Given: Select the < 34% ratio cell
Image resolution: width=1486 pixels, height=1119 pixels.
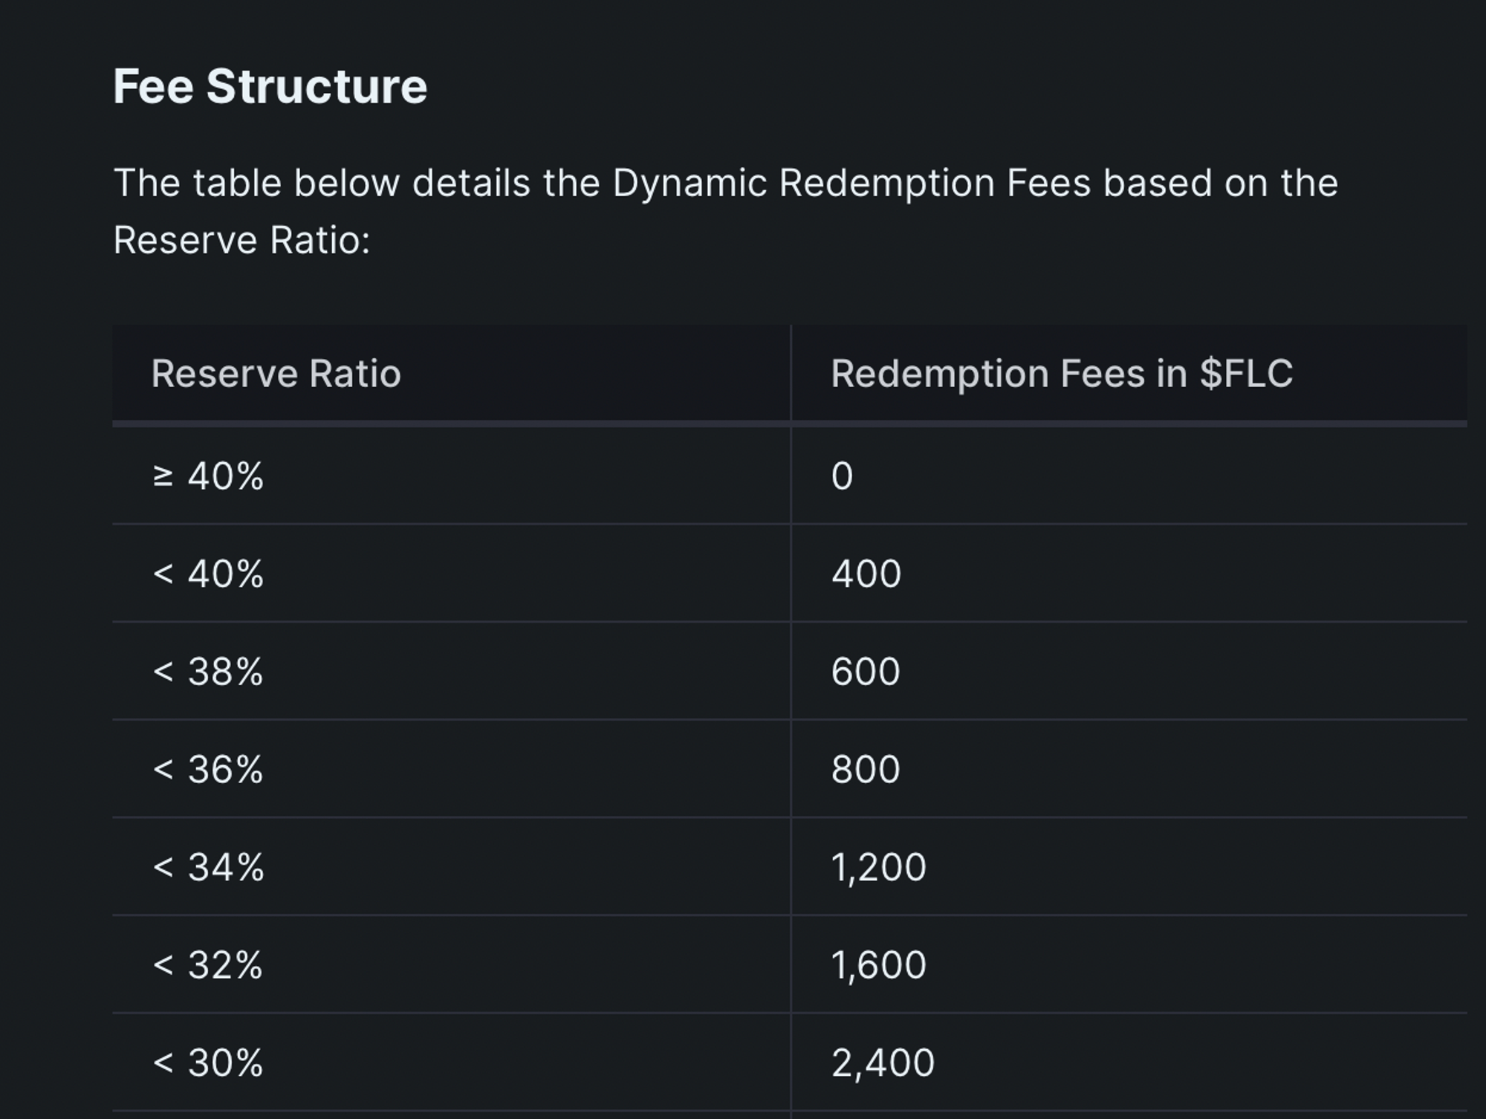Looking at the screenshot, I should click(x=207, y=867).
